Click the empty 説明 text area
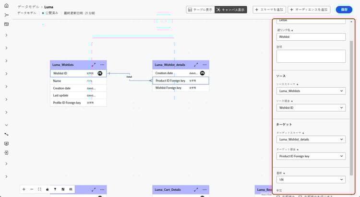 click(x=311, y=56)
